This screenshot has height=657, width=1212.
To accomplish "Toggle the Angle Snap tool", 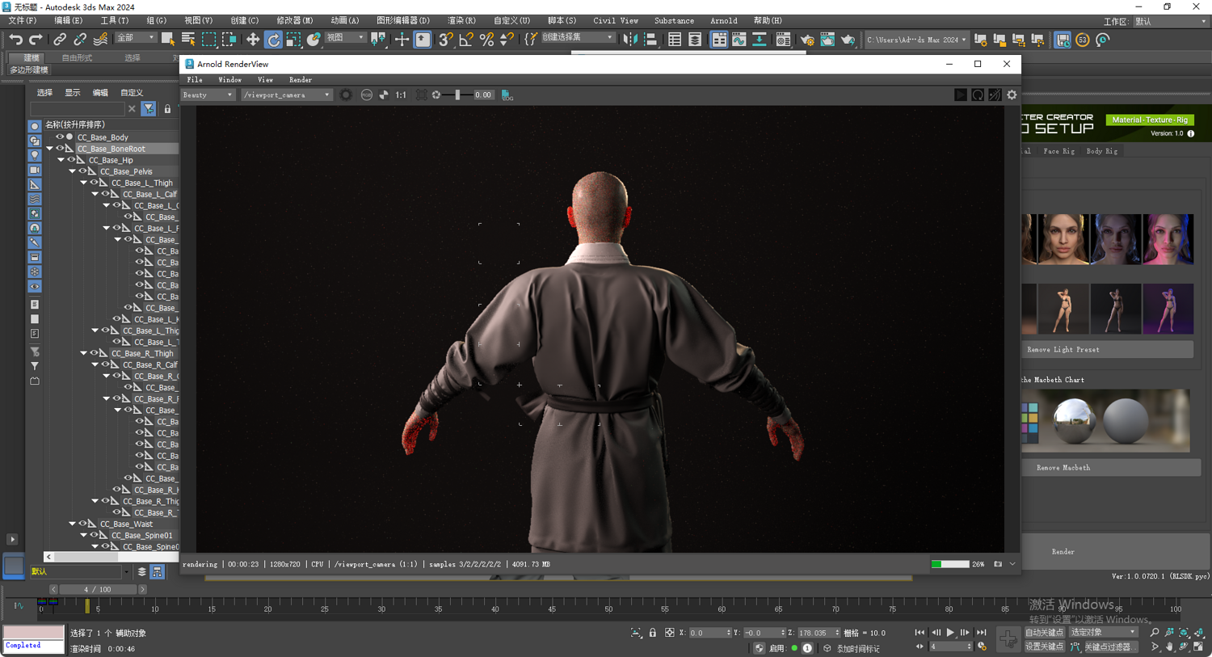I will (466, 40).
